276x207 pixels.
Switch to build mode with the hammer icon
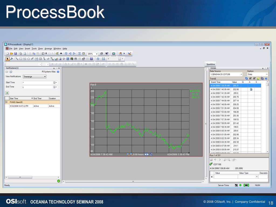(11, 59)
